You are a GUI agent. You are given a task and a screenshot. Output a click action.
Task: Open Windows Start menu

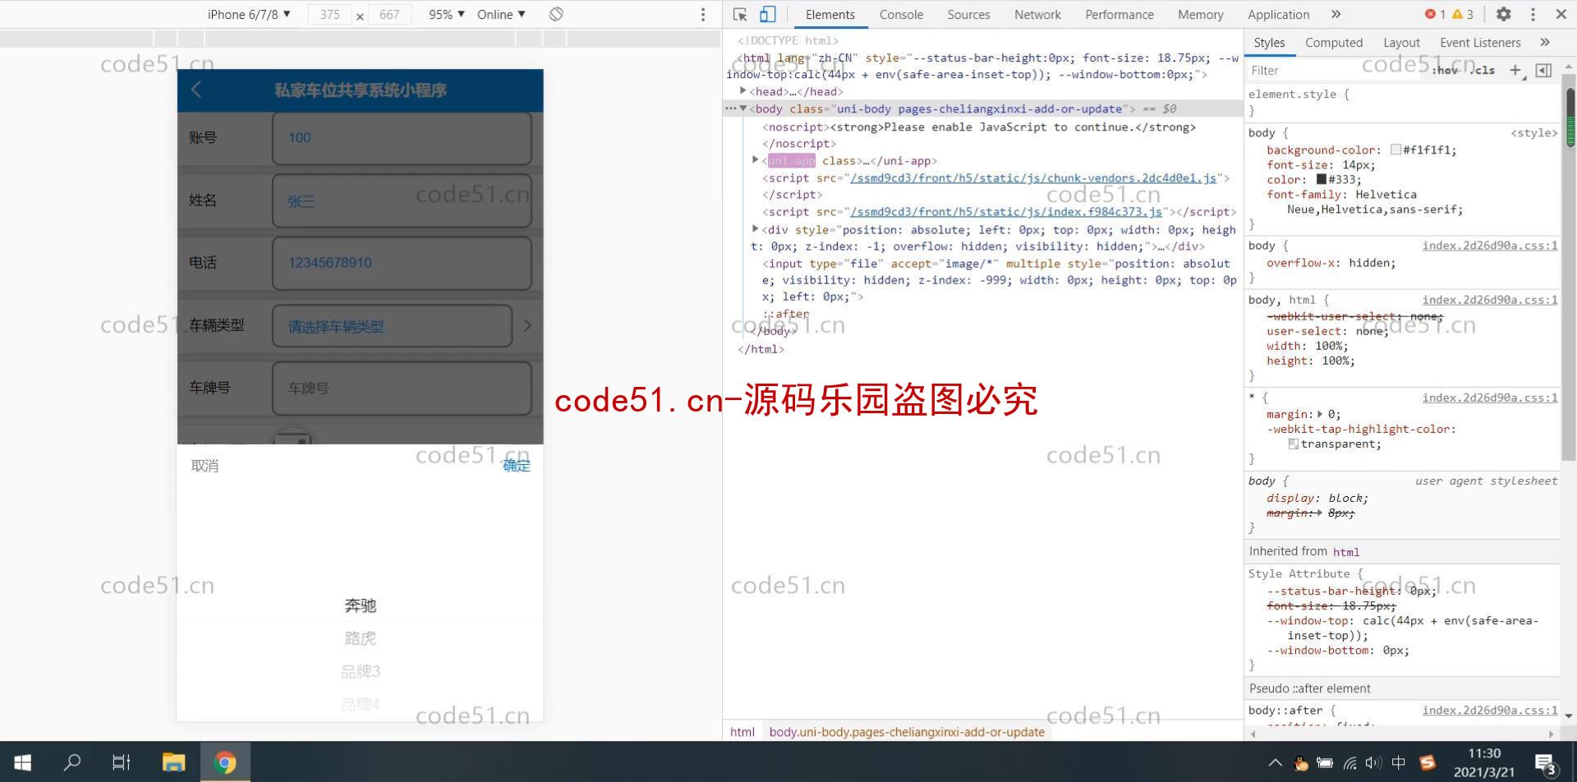click(22, 762)
